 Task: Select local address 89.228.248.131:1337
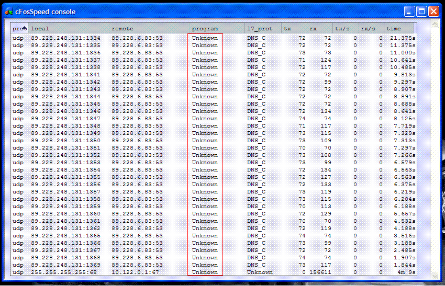click(x=65, y=60)
